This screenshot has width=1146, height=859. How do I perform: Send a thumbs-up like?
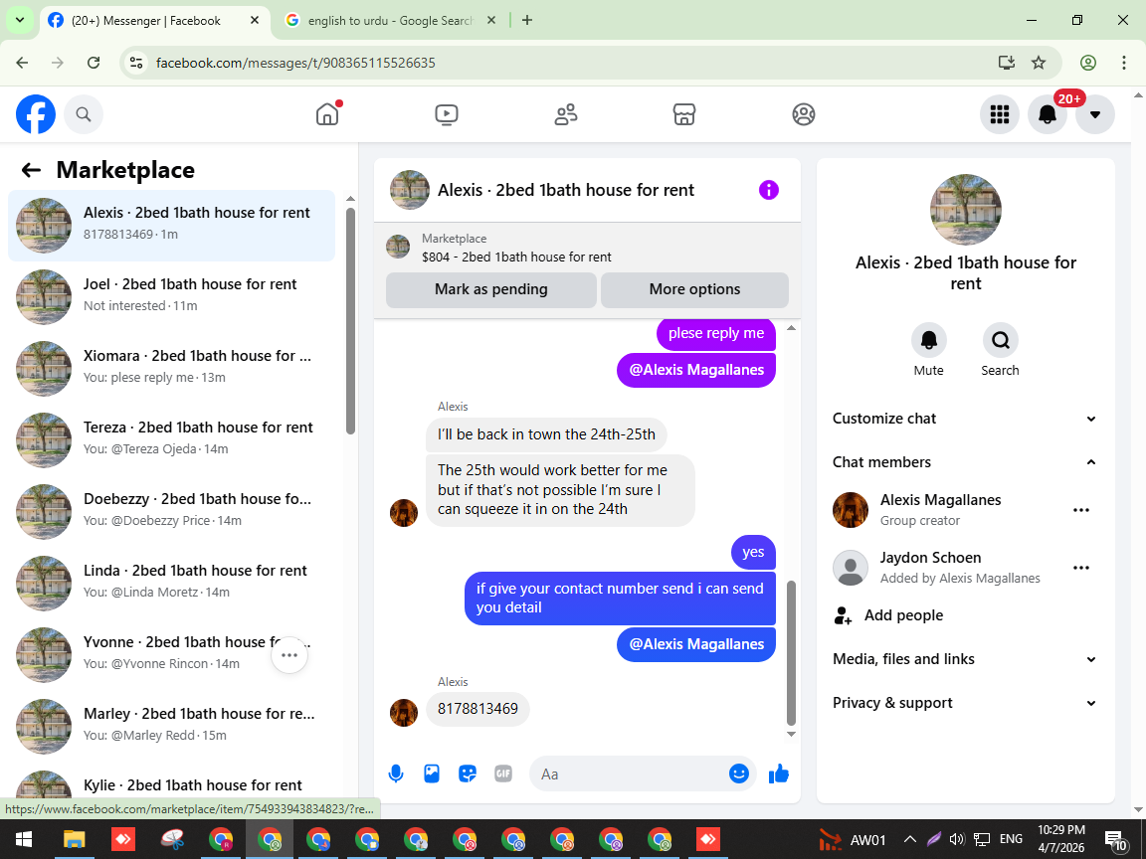click(779, 773)
